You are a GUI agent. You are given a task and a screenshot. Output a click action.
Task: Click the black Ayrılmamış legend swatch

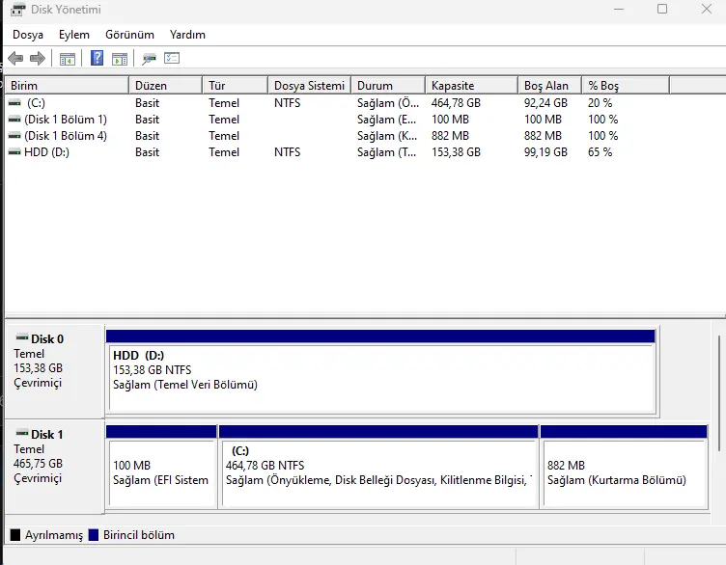15,535
